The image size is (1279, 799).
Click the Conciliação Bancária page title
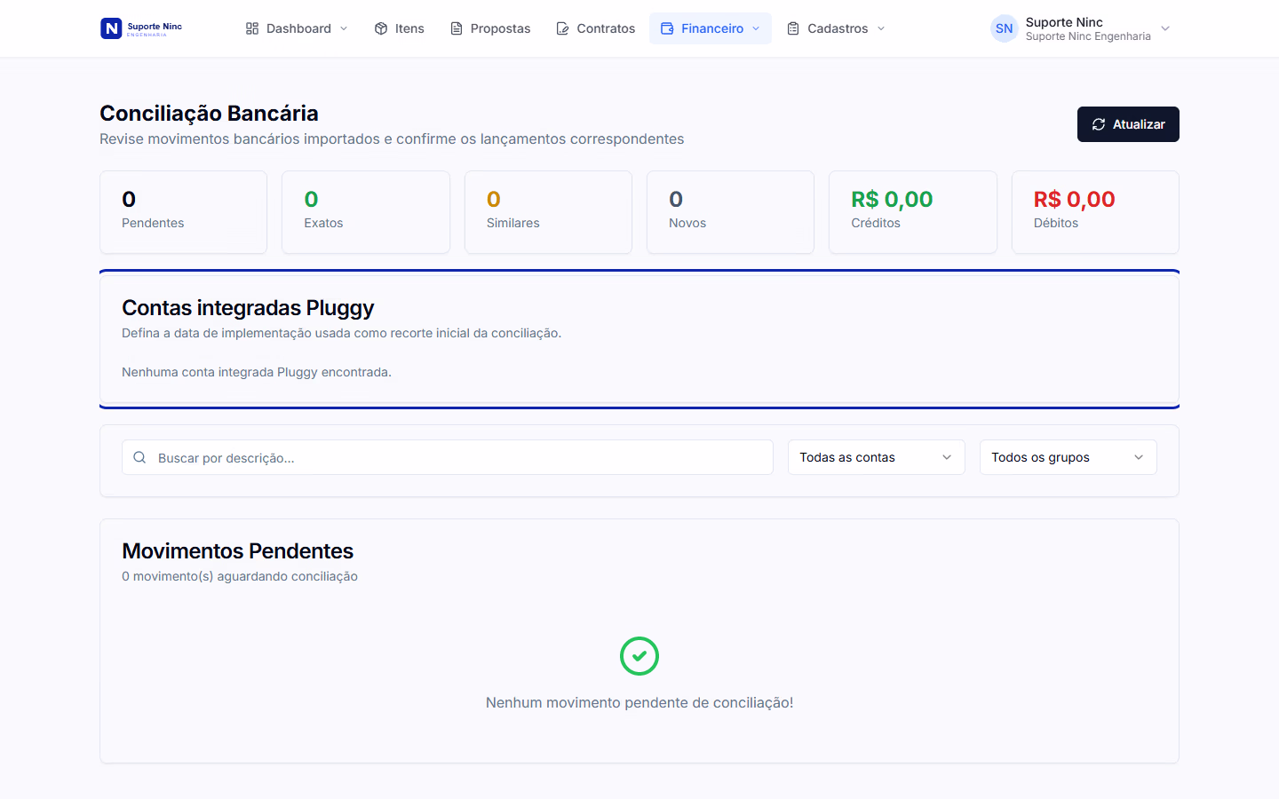(x=209, y=114)
